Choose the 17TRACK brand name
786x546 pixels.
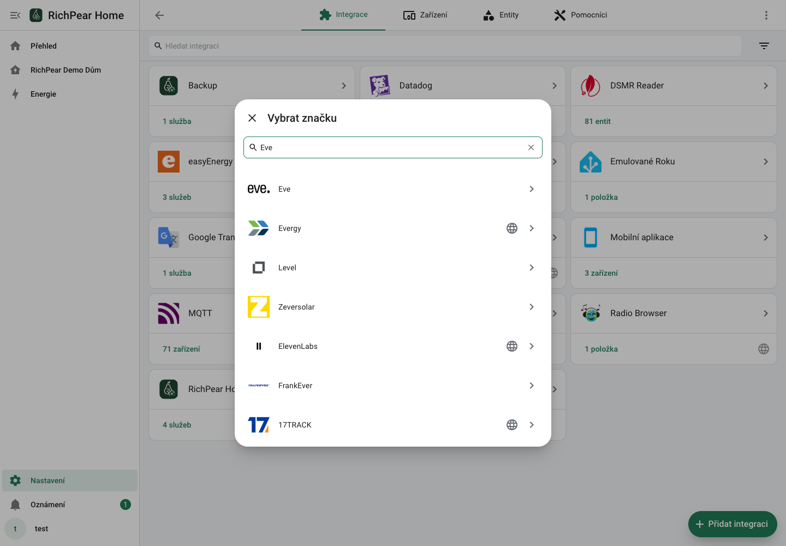[295, 425]
